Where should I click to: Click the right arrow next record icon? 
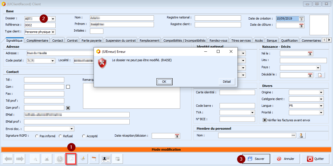[20, 159]
